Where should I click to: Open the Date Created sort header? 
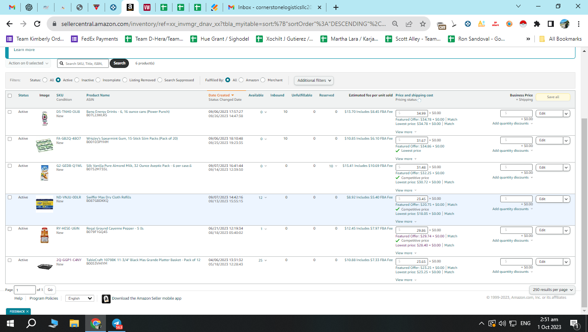pos(221,95)
